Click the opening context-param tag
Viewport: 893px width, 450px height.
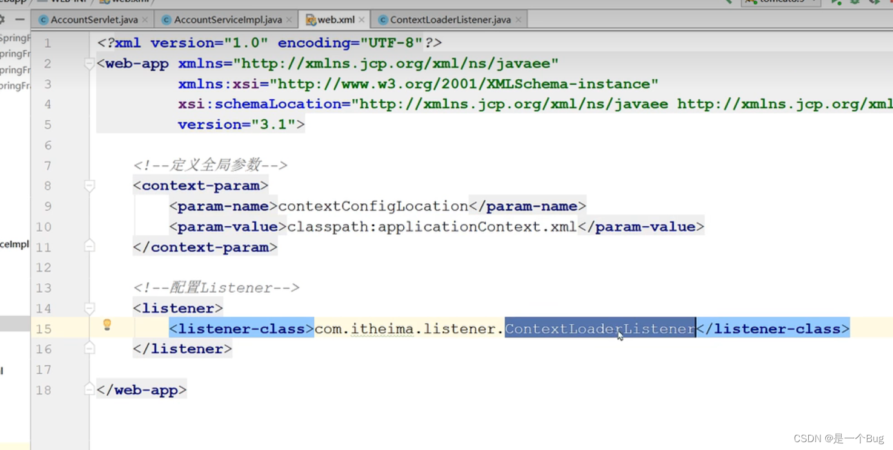[x=201, y=186]
